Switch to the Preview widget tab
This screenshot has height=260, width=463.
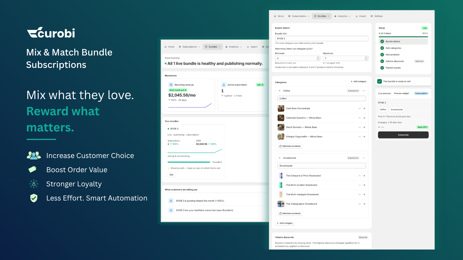coord(401,94)
